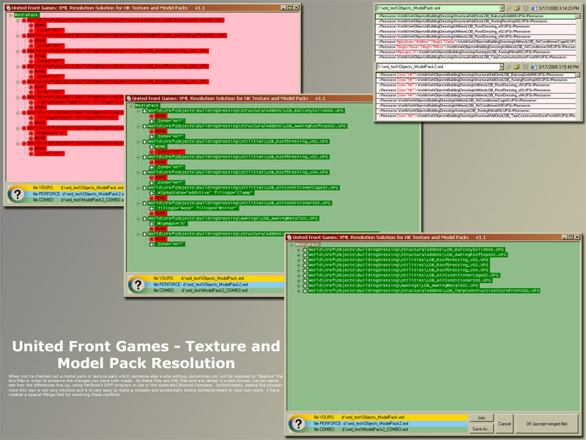The width and height of the screenshot is (586, 440).
Task: Click the Cancel button
Action: tap(505, 424)
